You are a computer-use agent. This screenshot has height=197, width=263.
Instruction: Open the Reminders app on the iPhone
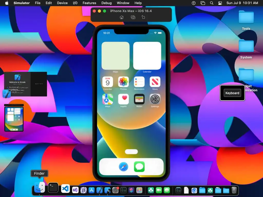pyautogui.click(x=139, y=82)
